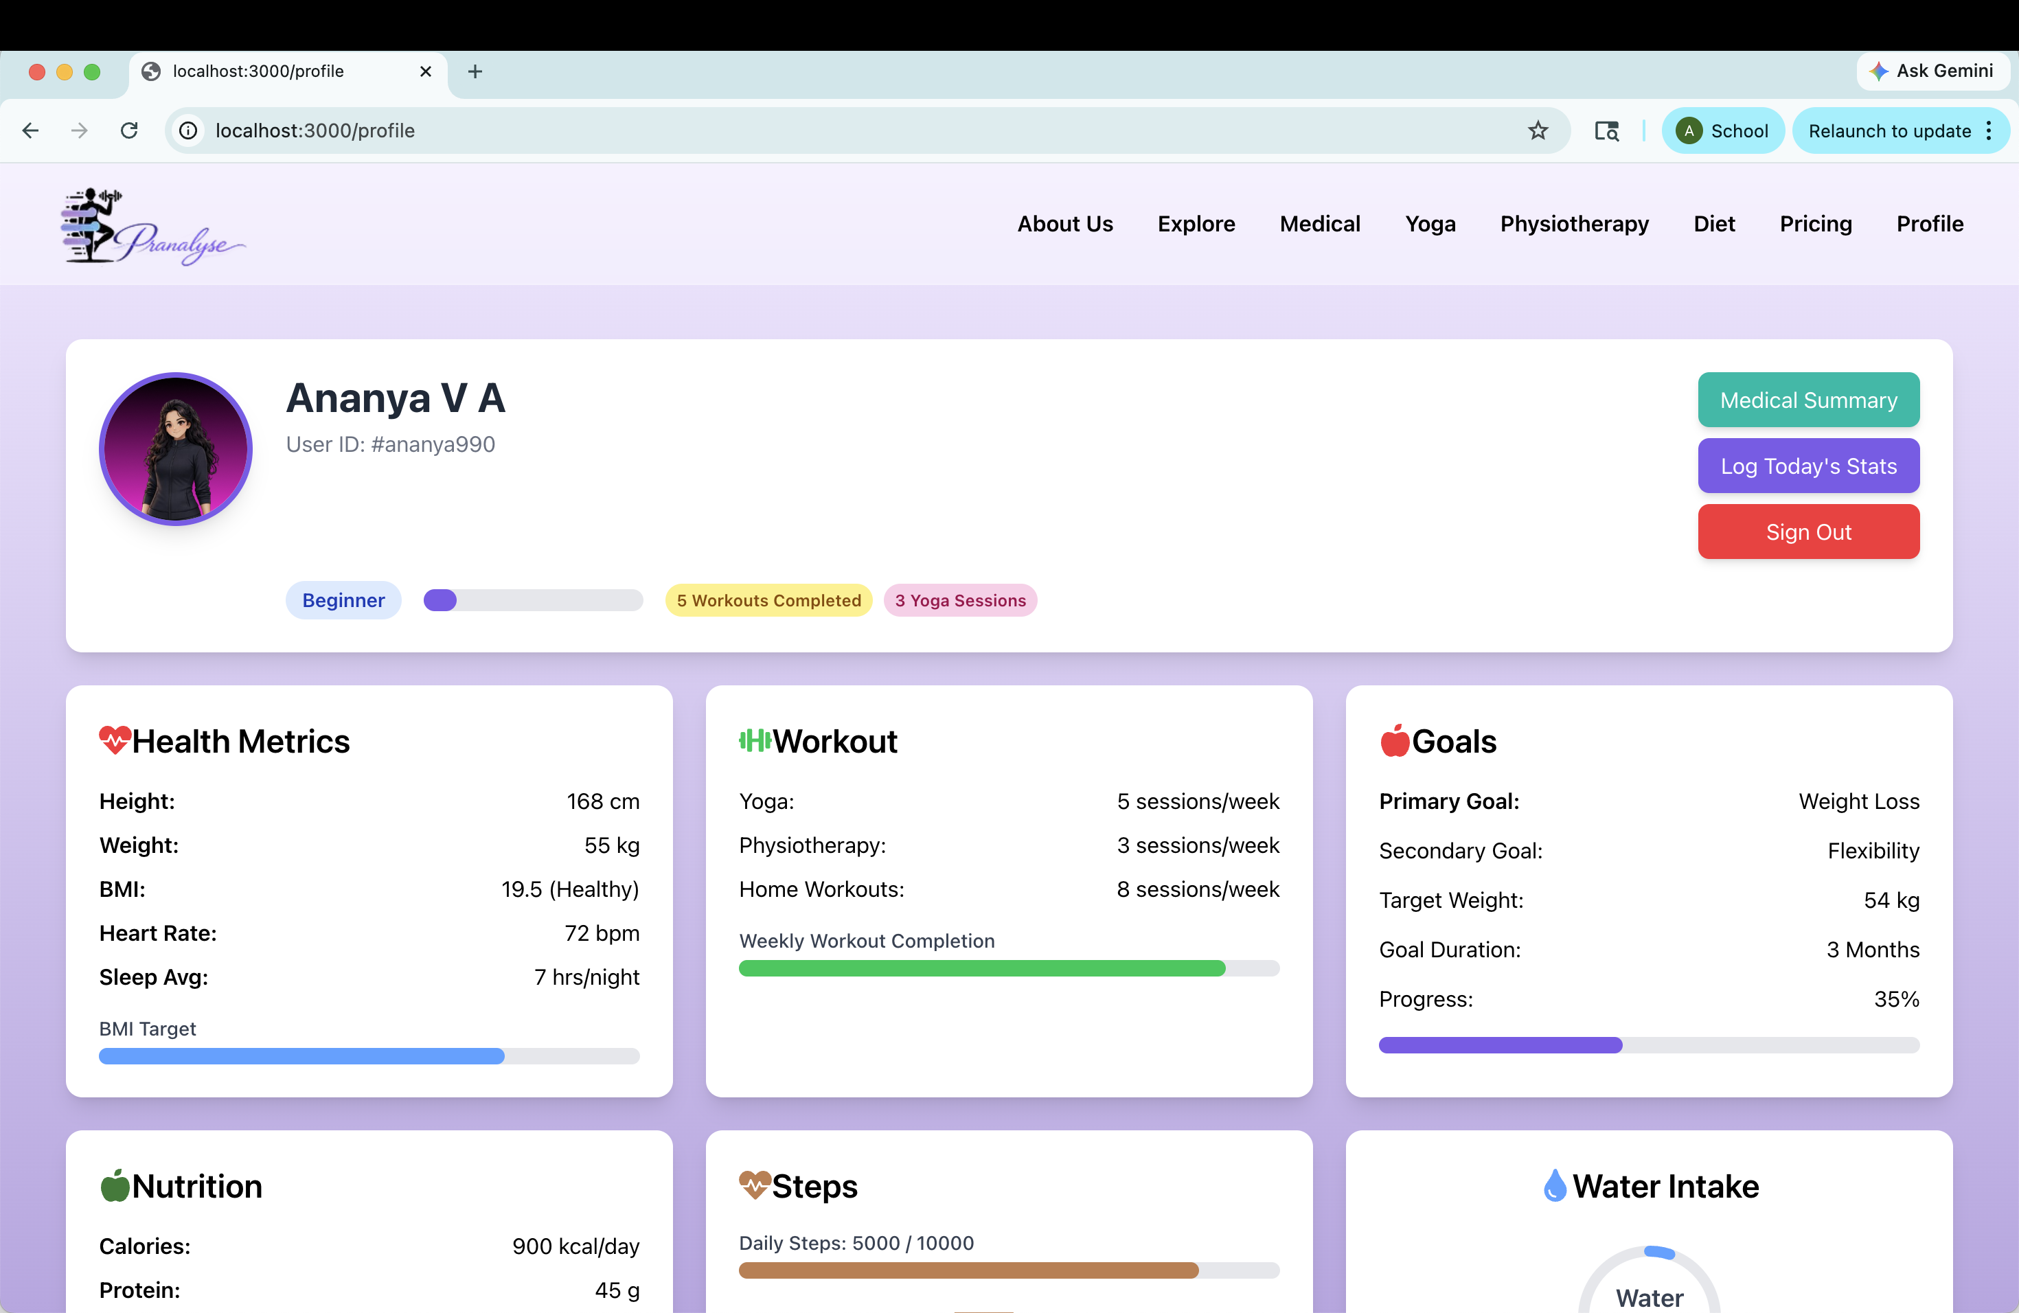Click the Nutrition green apple icon
This screenshot has height=1313, width=2019.
[x=115, y=1186]
